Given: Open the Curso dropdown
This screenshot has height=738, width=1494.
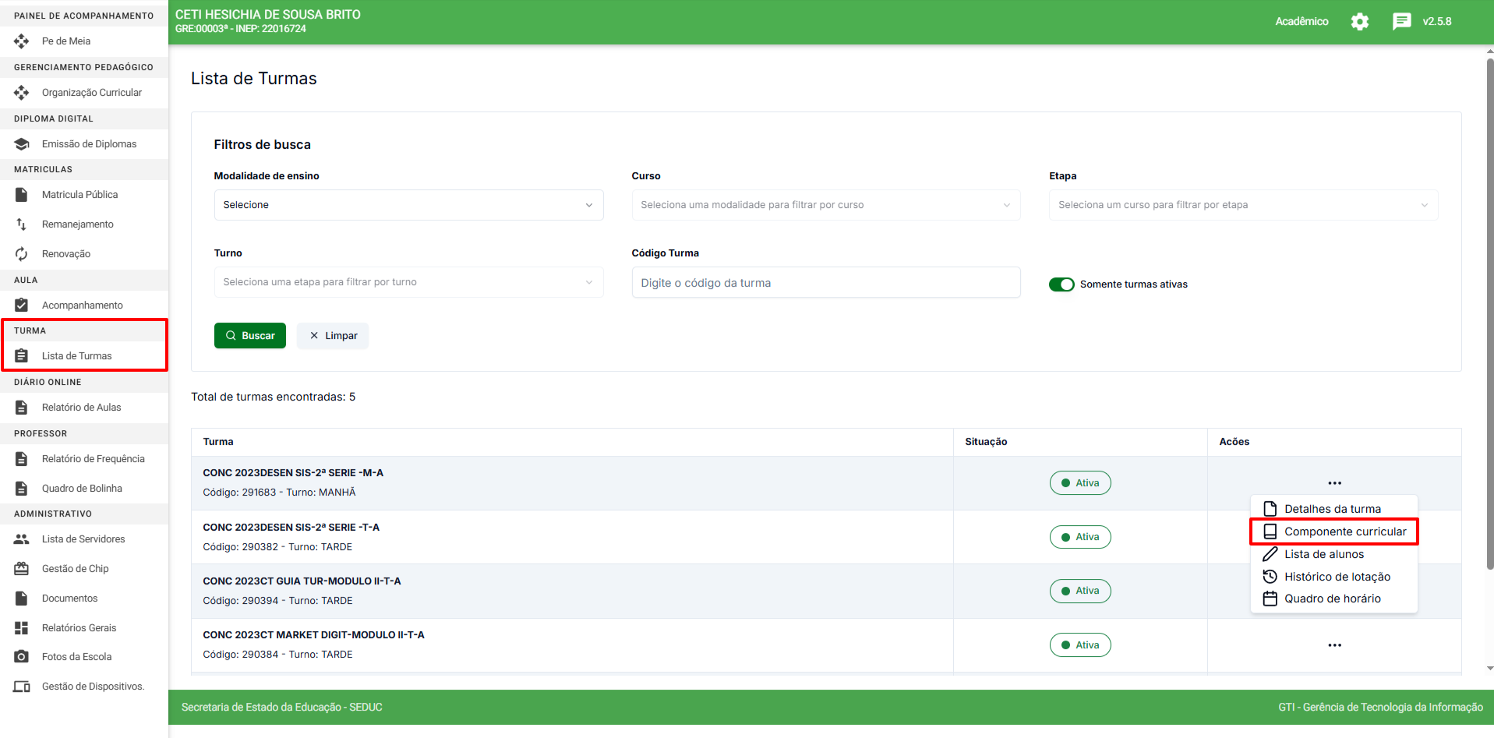Looking at the screenshot, I should (x=825, y=205).
